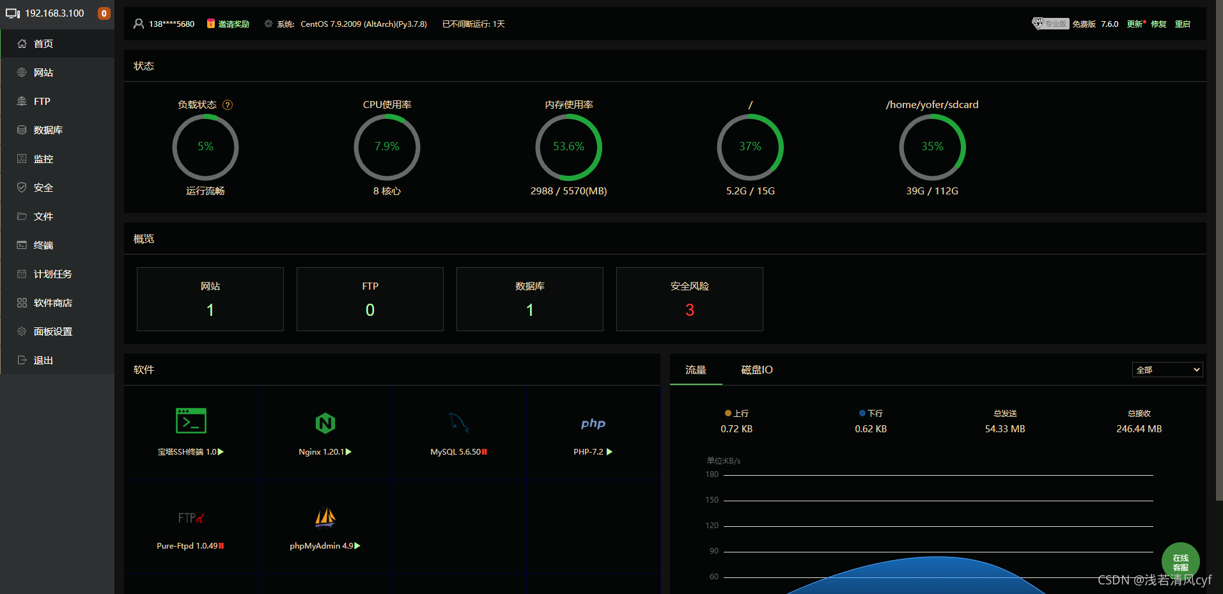Viewport: 1223px width, 594px height.
Task: Click the MySQL dolphin software icon
Action: coord(459,423)
